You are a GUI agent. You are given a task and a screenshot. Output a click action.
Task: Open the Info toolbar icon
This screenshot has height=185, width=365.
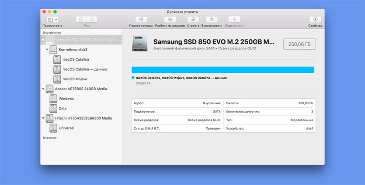coord(315,20)
